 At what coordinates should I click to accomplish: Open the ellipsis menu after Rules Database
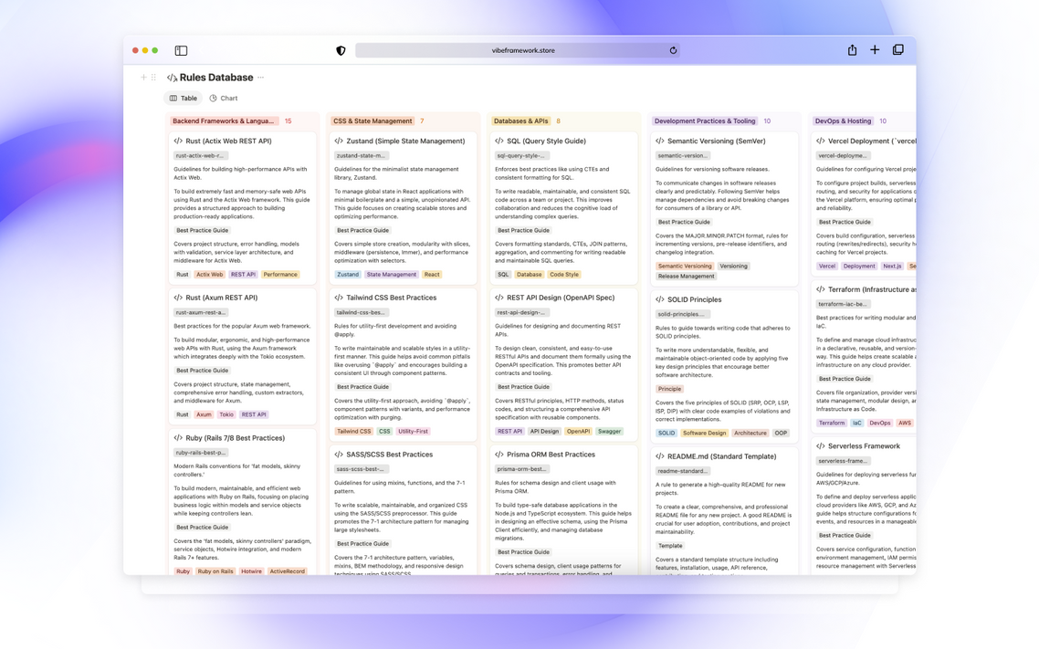[x=261, y=78]
